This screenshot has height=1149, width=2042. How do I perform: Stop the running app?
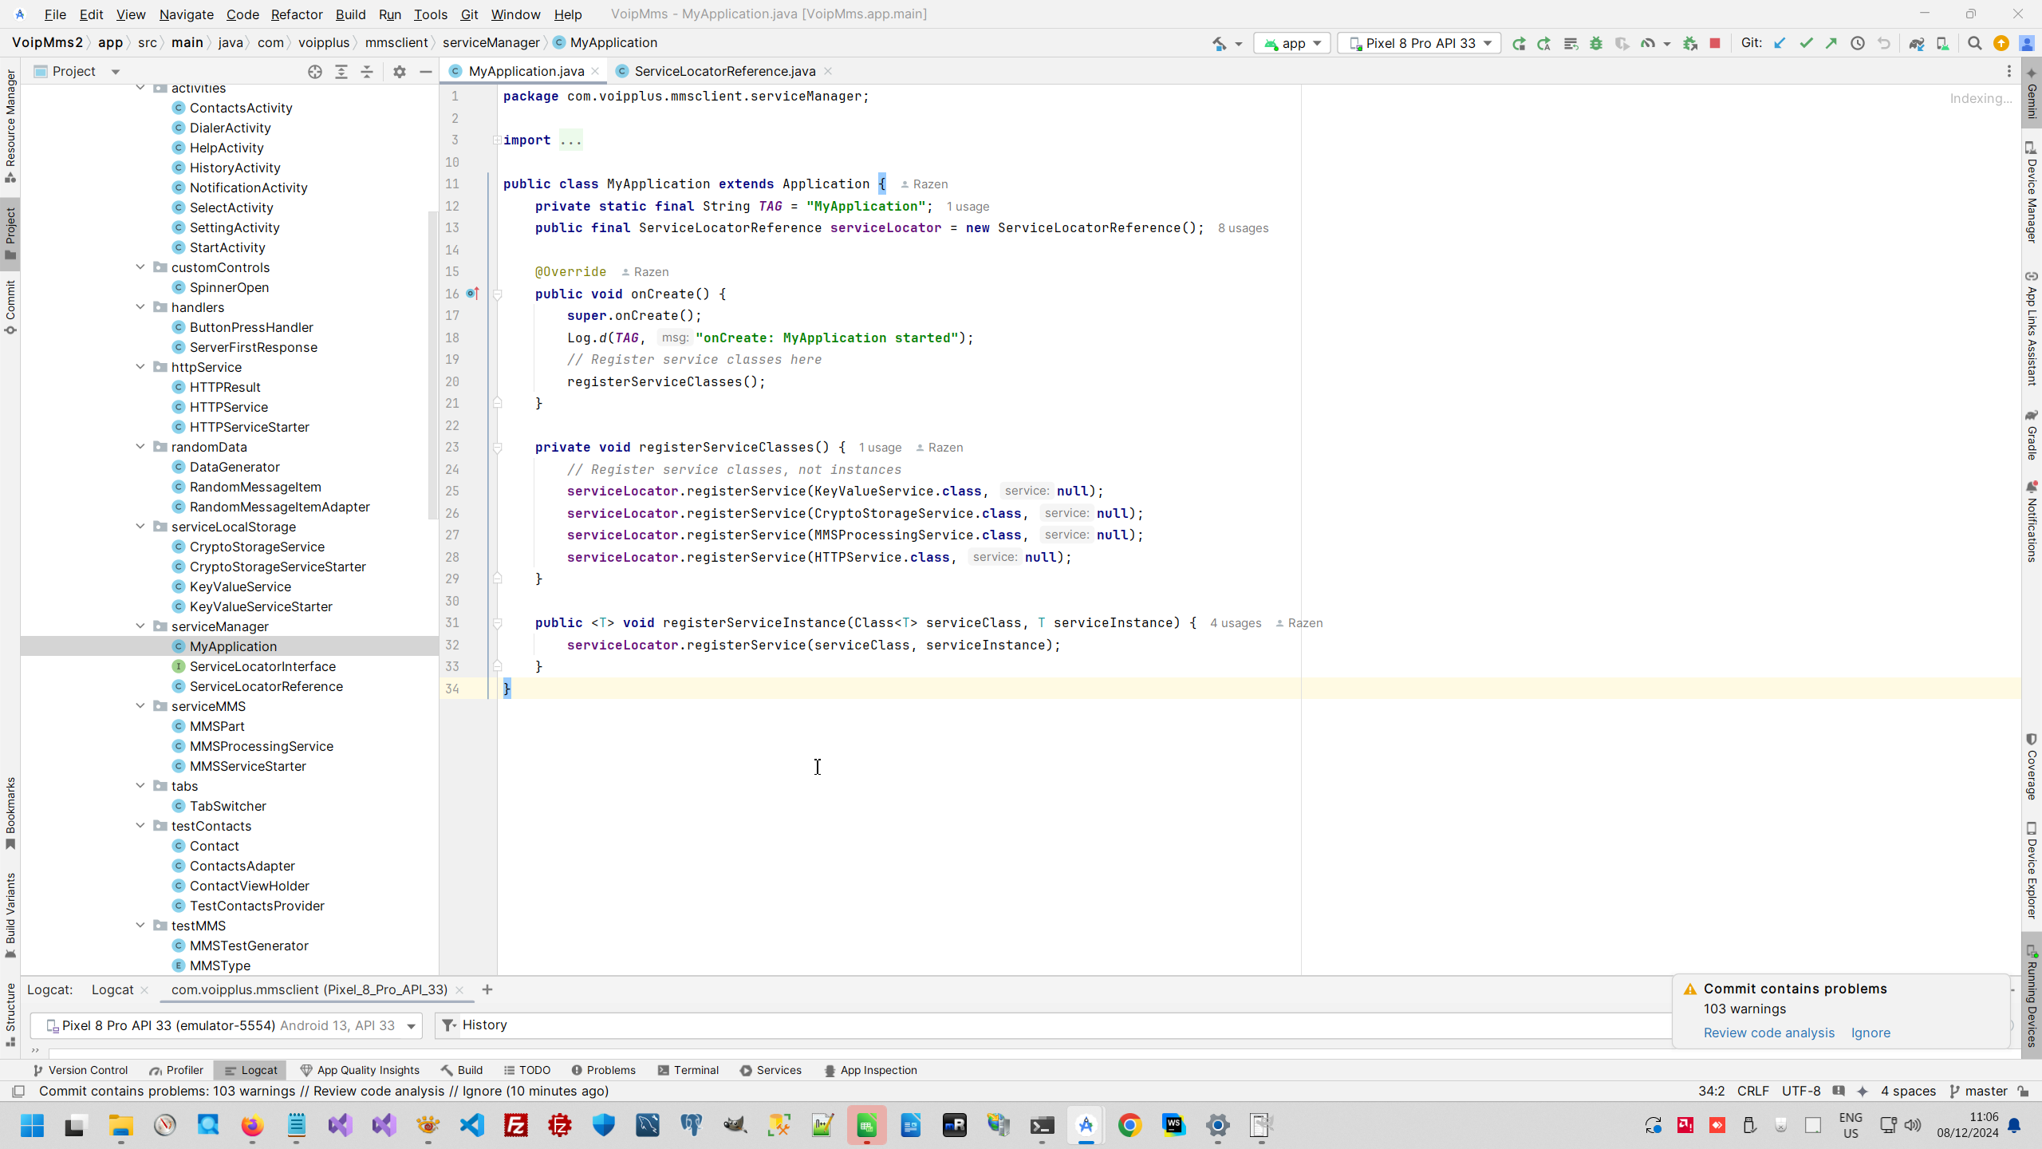(1715, 43)
